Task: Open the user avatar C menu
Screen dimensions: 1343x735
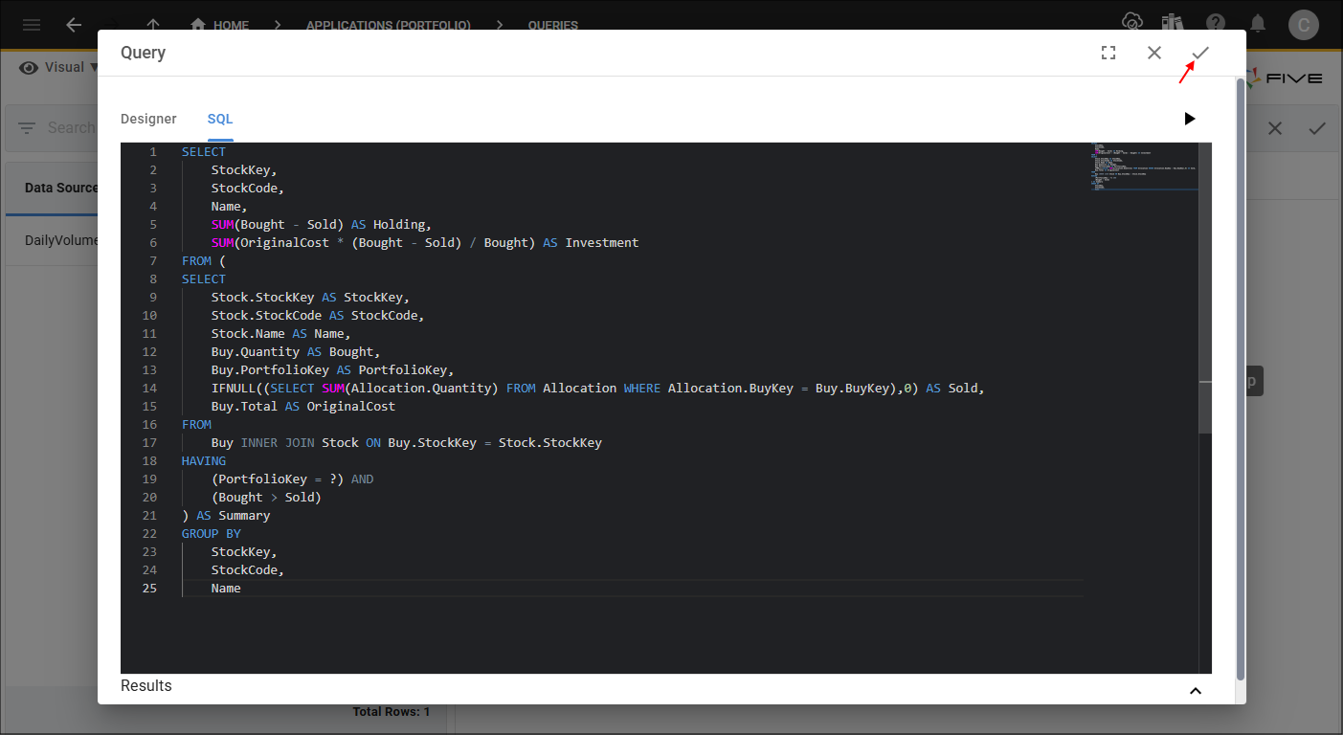Action: (x=1304, y=24)
